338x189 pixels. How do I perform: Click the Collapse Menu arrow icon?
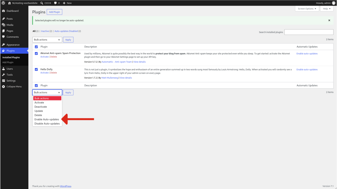pyautogui.click(x=3, y=87)
